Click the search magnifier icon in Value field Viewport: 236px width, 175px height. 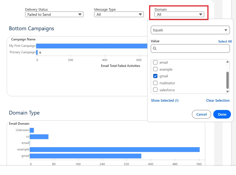[x=155, y=48]
